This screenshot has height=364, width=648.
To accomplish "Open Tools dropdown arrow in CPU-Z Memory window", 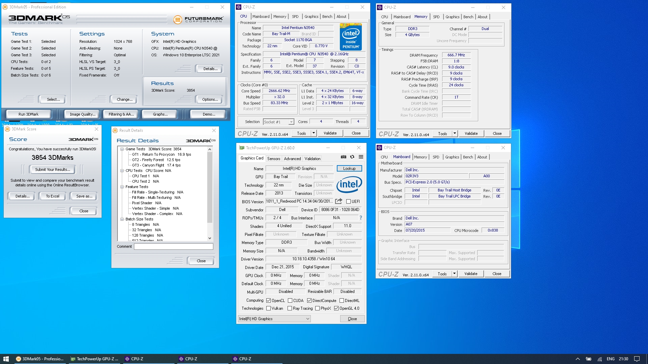I will click(x=455, y=133).
